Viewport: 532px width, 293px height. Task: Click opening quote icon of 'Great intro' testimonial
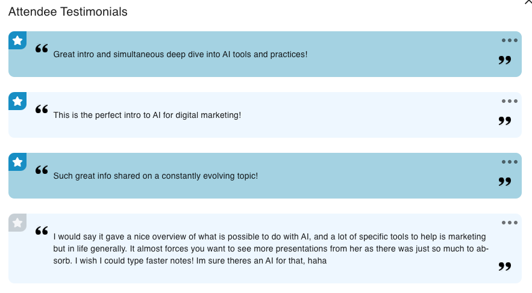tap(42, 48)
